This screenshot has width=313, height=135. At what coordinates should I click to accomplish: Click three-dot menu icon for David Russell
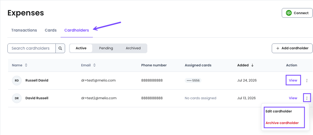point(307,98)
